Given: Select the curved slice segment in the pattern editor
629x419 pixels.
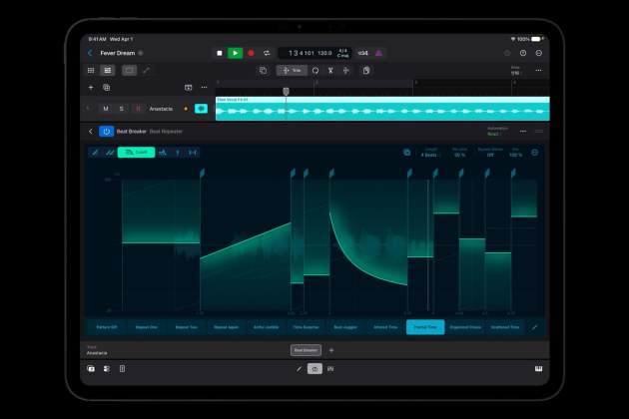Looking at the screenshot, I should tap(368, 244).
